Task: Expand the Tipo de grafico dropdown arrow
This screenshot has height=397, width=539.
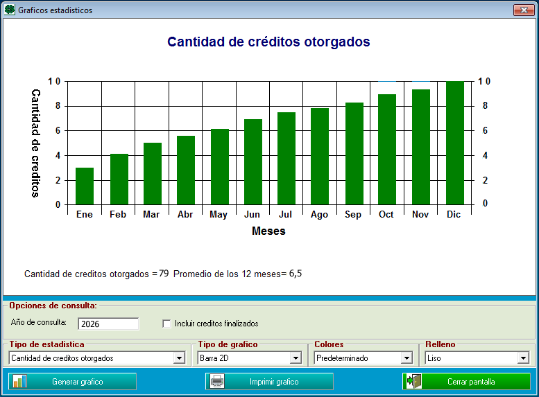Action: coord(296,358)
